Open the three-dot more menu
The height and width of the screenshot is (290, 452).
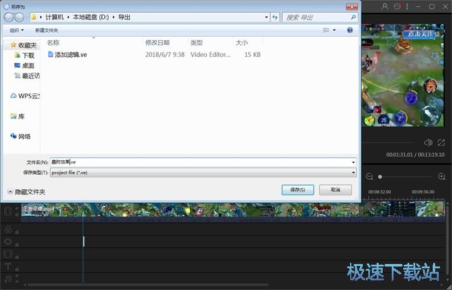point(407,7)
